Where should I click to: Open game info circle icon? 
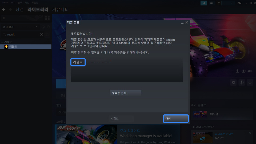[242, 82]
